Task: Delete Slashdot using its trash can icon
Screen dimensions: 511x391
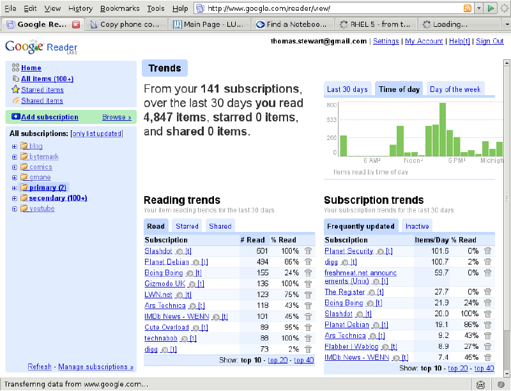Action: click(307, 250)
